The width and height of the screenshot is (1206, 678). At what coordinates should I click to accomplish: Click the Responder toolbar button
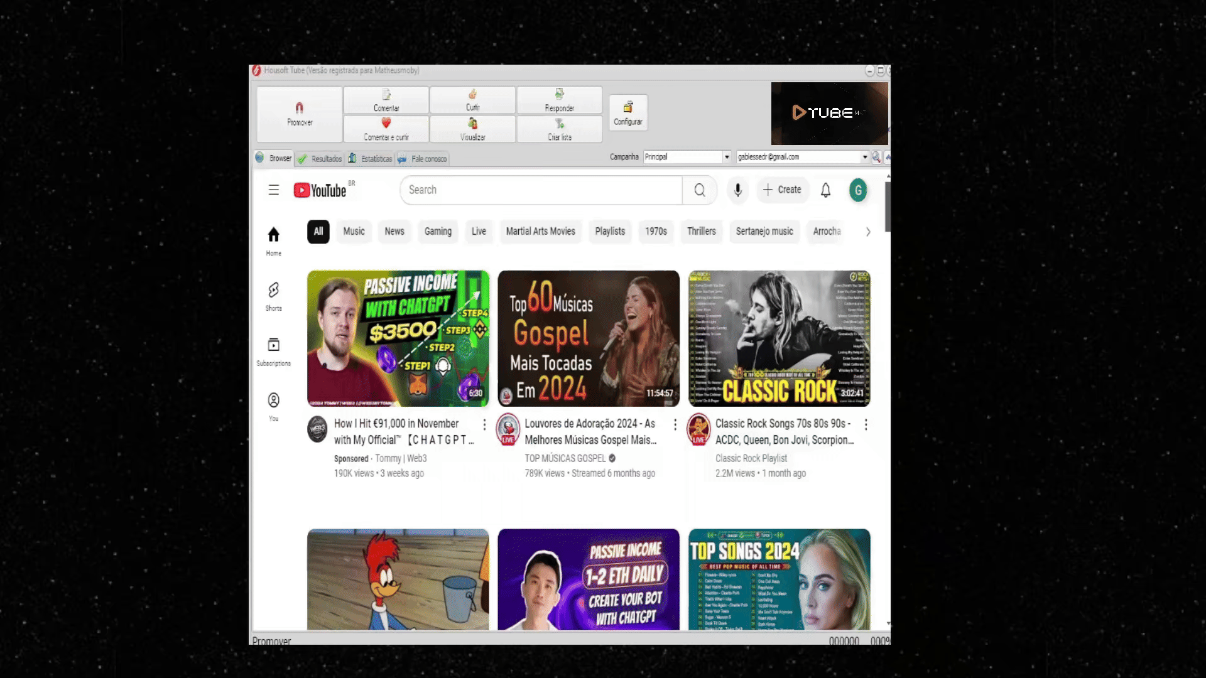[559, 100]
